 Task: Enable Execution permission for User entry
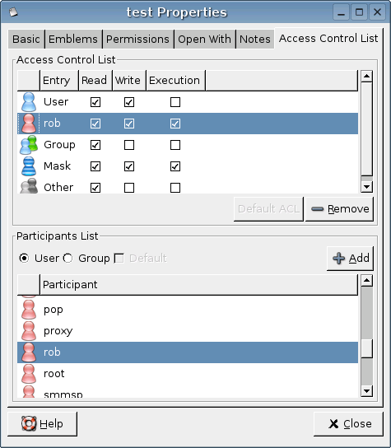(x=175, y=102)
